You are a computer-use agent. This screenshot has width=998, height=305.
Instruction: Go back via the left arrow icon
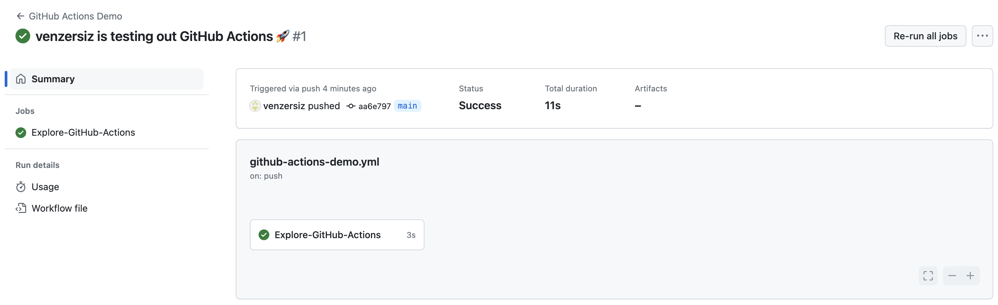[20, 16]
